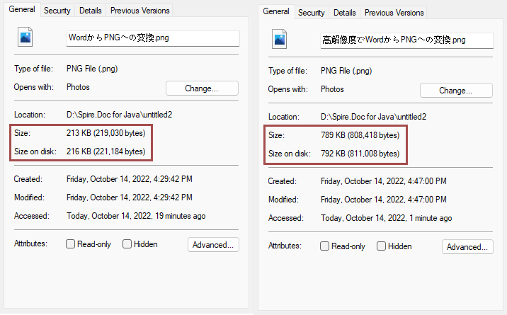
Task: Click Change button in left dialog
Action: click(202, 88)
